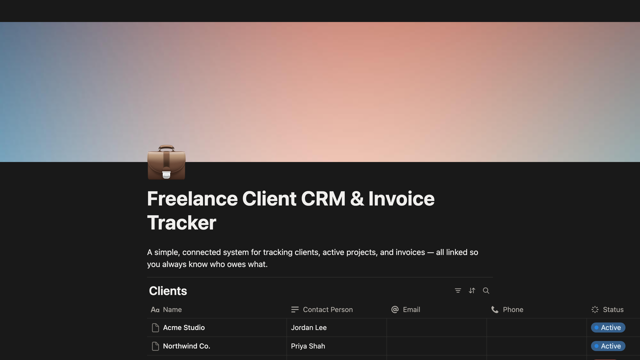640x360 pixels.
Task: Change the Active status of Acme Studio
Action: click(608, 327)
